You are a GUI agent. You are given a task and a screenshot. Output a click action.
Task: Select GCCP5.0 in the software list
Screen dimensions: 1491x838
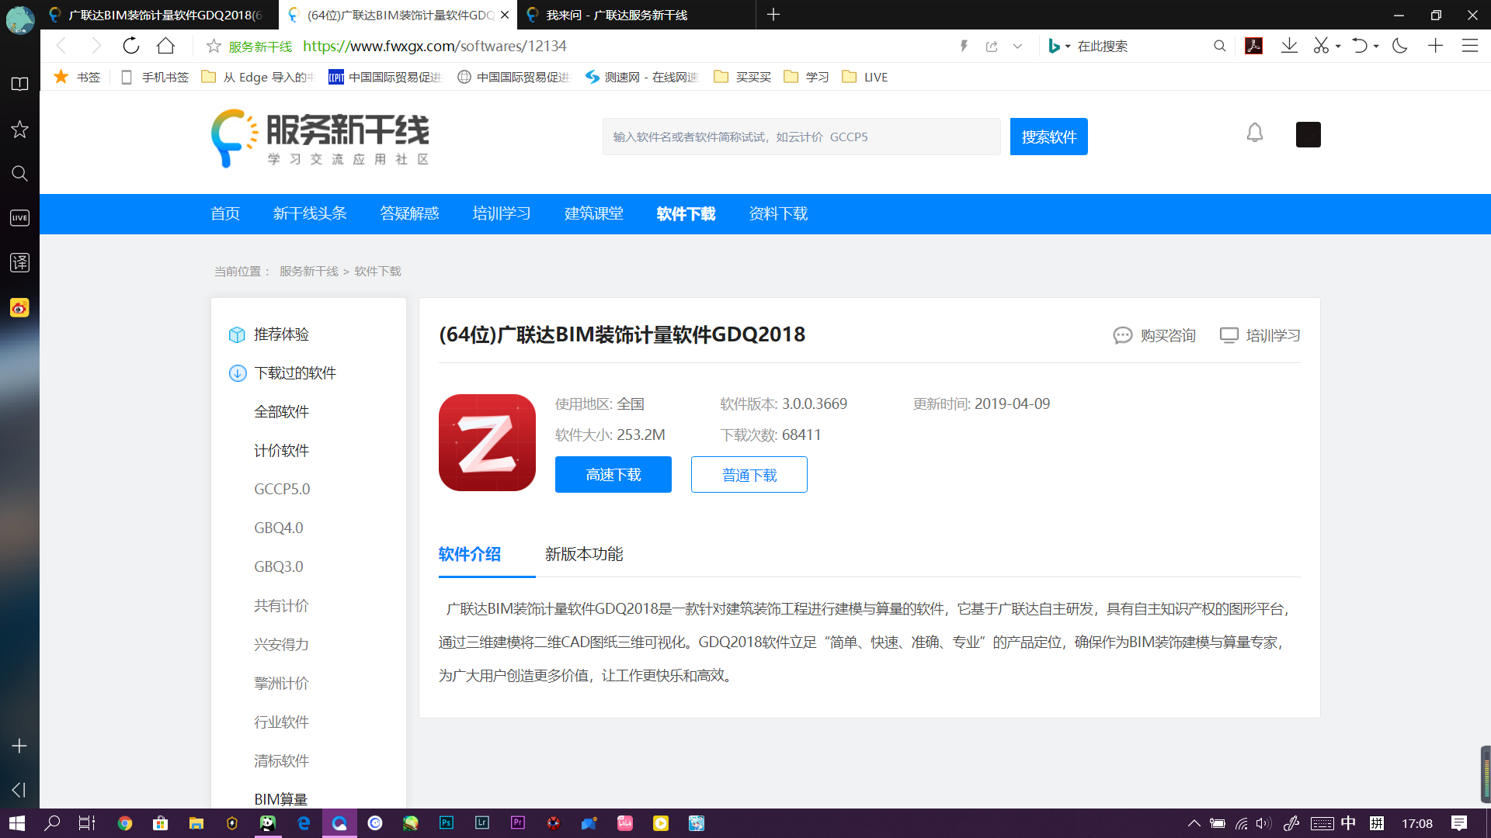[282, 490]
